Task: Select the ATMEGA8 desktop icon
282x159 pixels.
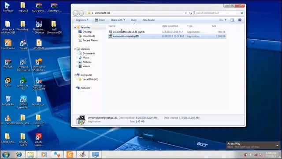Action: [x=39, y=44]
